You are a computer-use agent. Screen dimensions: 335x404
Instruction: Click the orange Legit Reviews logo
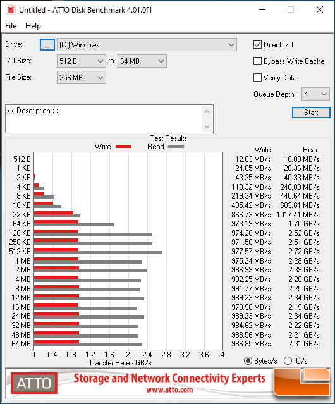pos(301,382)
